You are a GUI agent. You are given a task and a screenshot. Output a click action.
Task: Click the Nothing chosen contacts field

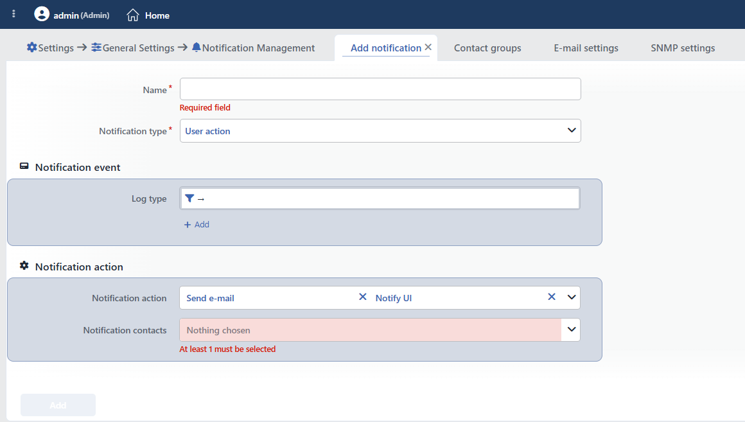pyautogui.click(x=371, y=330)
